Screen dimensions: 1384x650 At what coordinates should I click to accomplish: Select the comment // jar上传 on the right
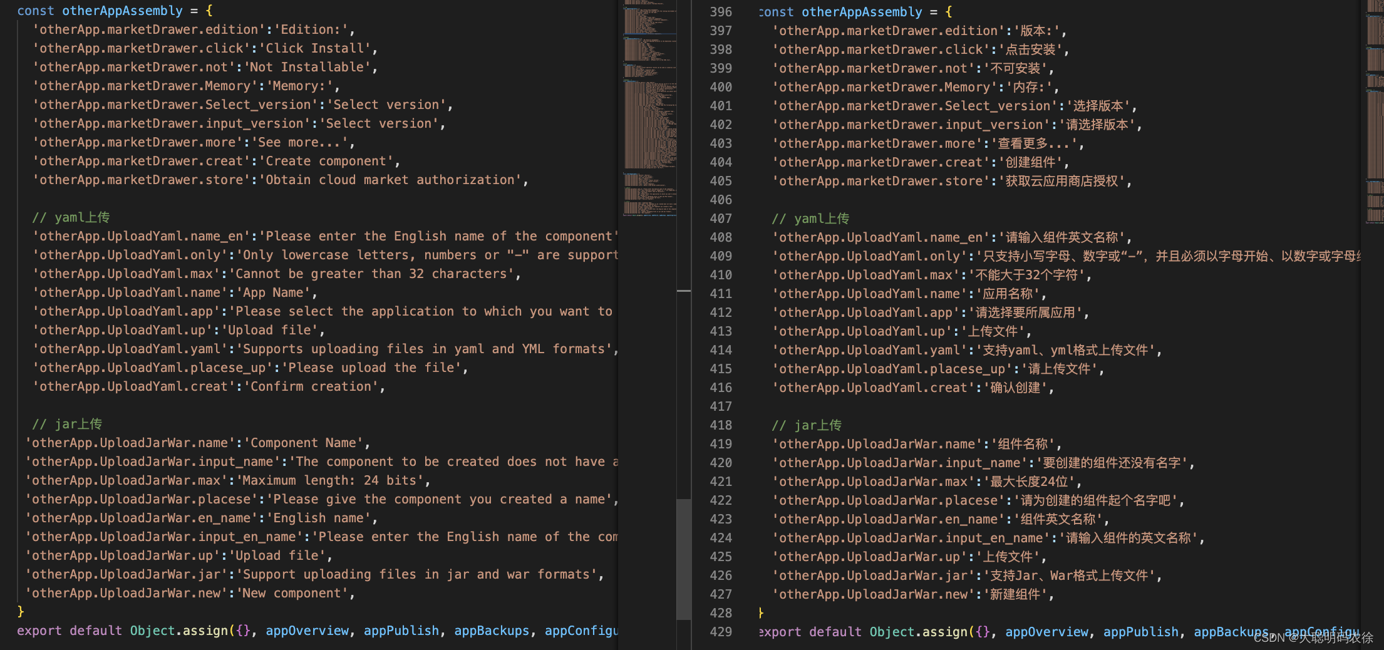click(x=808, y=425)
